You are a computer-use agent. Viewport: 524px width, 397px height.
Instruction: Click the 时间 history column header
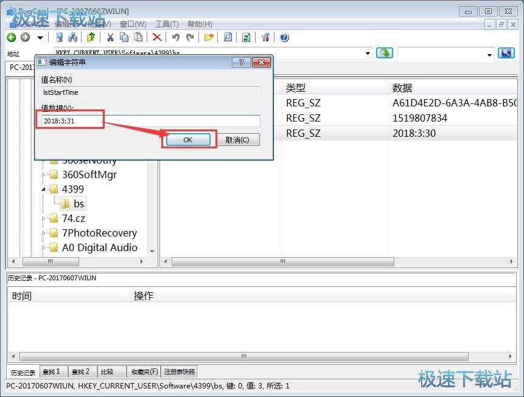(69, 296)
